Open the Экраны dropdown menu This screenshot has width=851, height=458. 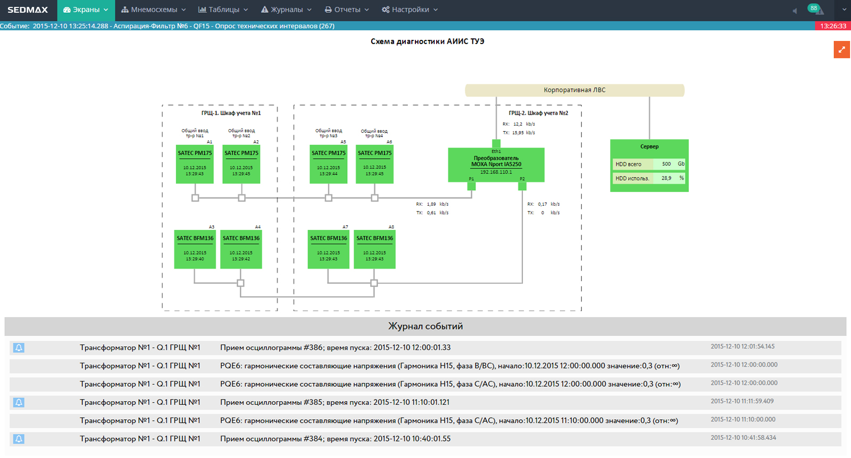[86, 10]
